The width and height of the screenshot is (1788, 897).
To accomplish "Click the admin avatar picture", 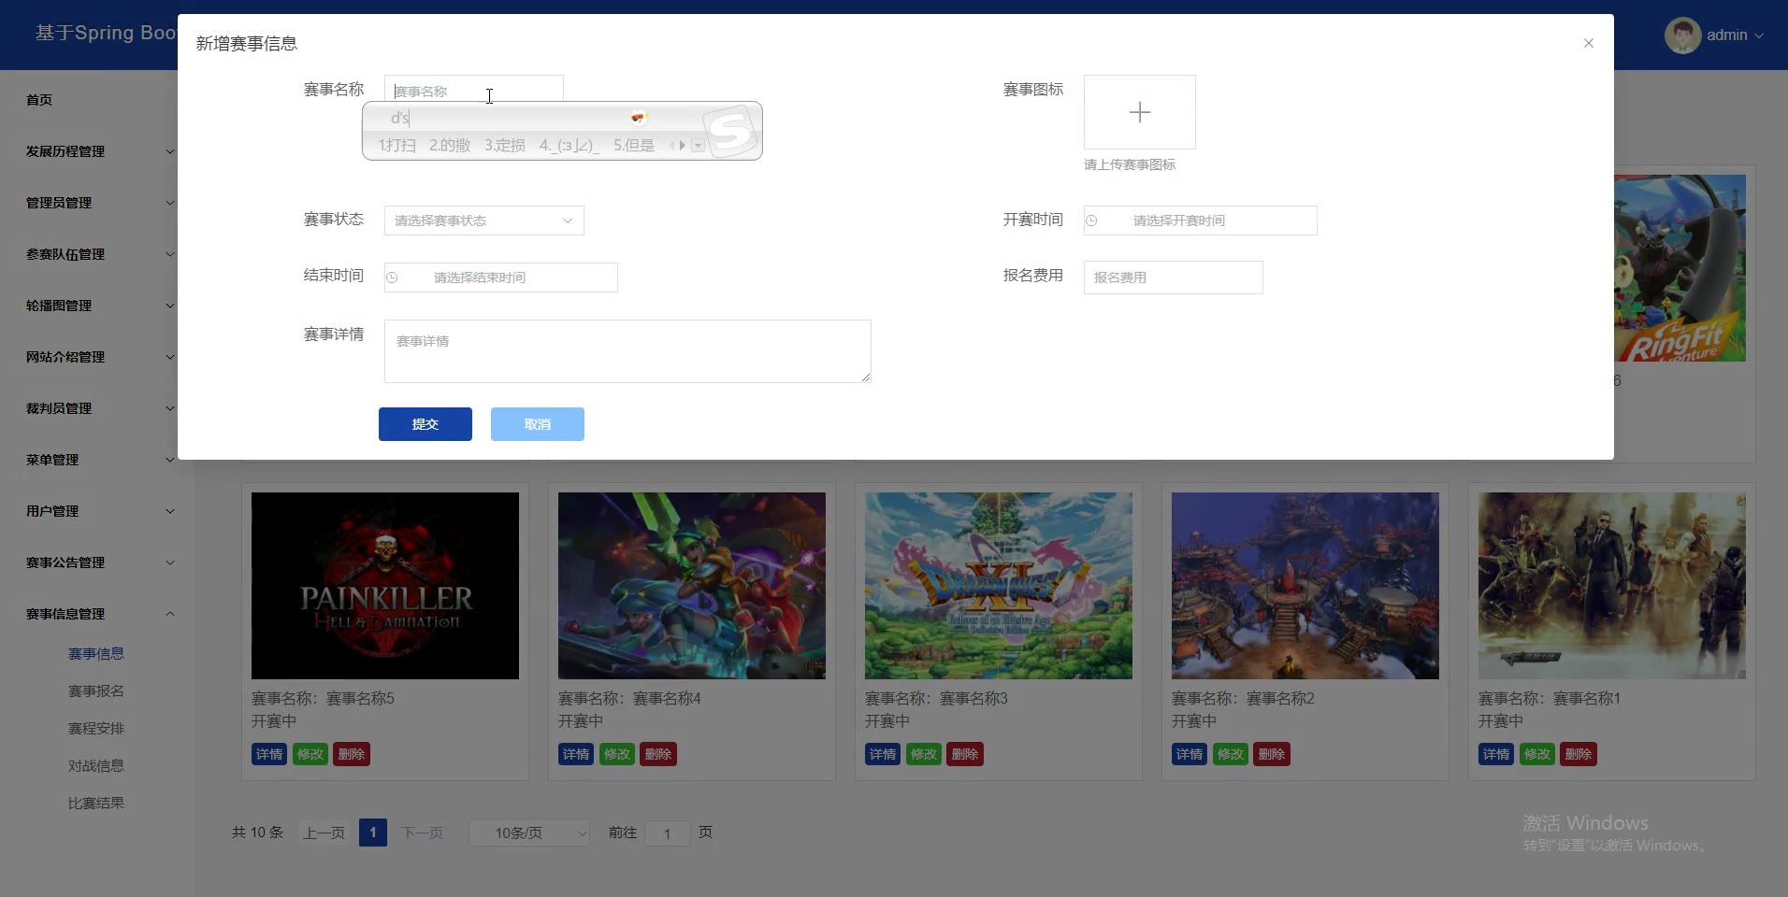I will [1682, 36].
